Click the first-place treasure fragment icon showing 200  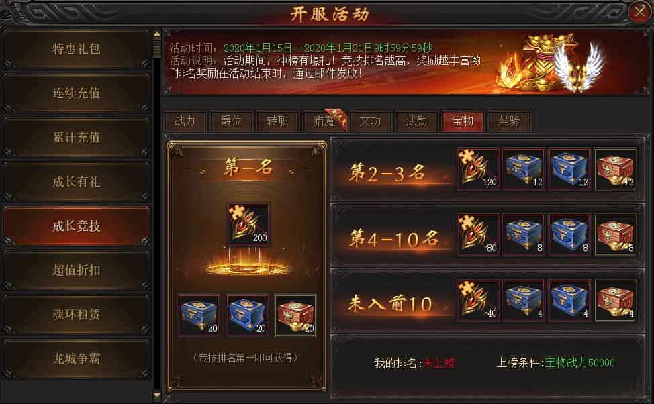click(248, 225)
